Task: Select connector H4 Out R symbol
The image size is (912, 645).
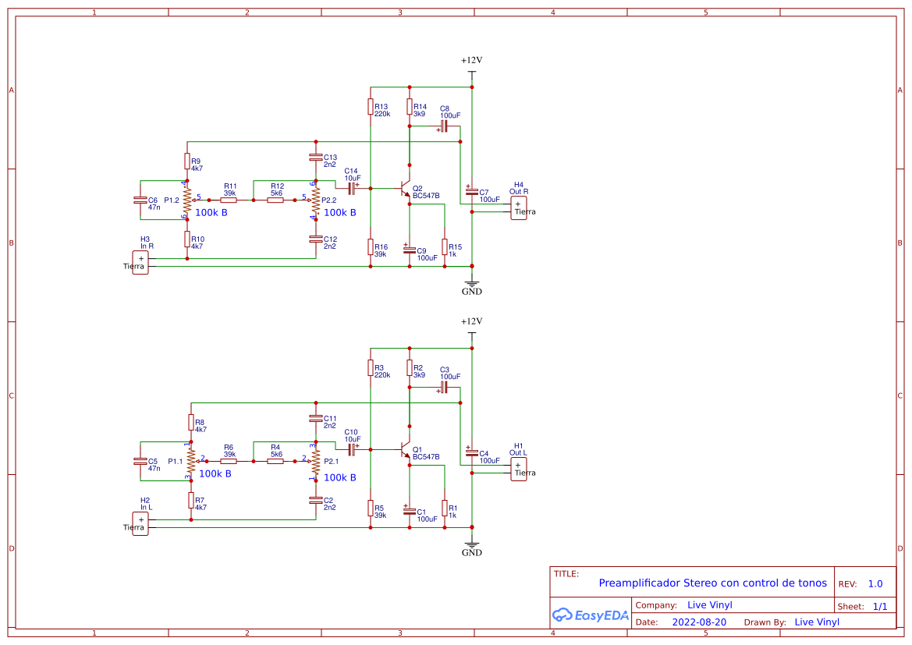Action: tap(519, 206)
